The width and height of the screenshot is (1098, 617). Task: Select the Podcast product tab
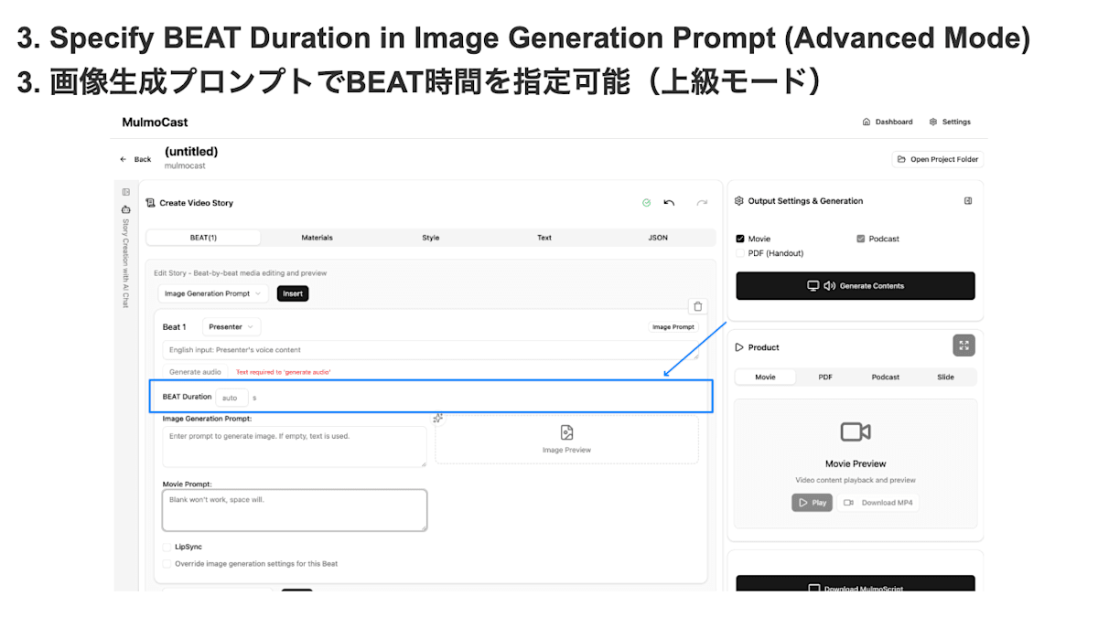[886, 377]
